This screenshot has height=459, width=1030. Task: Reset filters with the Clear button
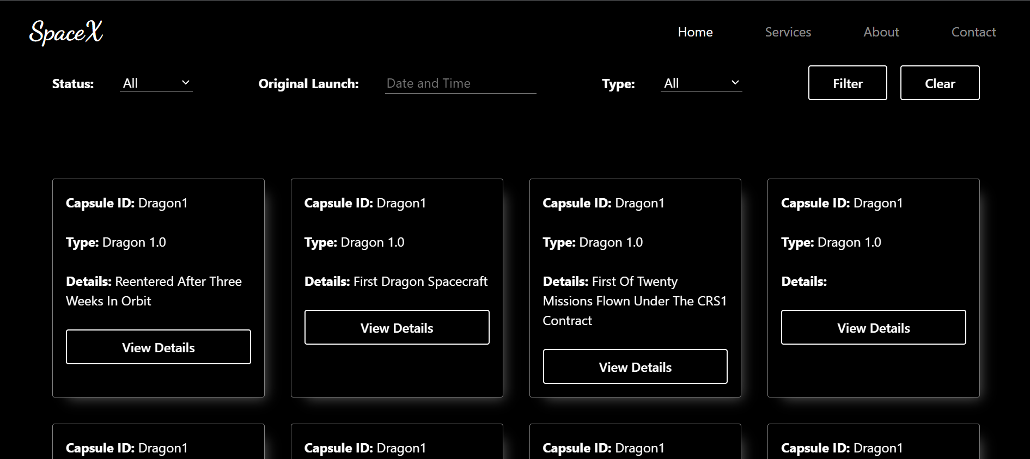[x=940, y=83]
